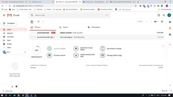Screen dimensions: 173x97
Task: Toggle the select-all checkbox
Action: (32, 22)
